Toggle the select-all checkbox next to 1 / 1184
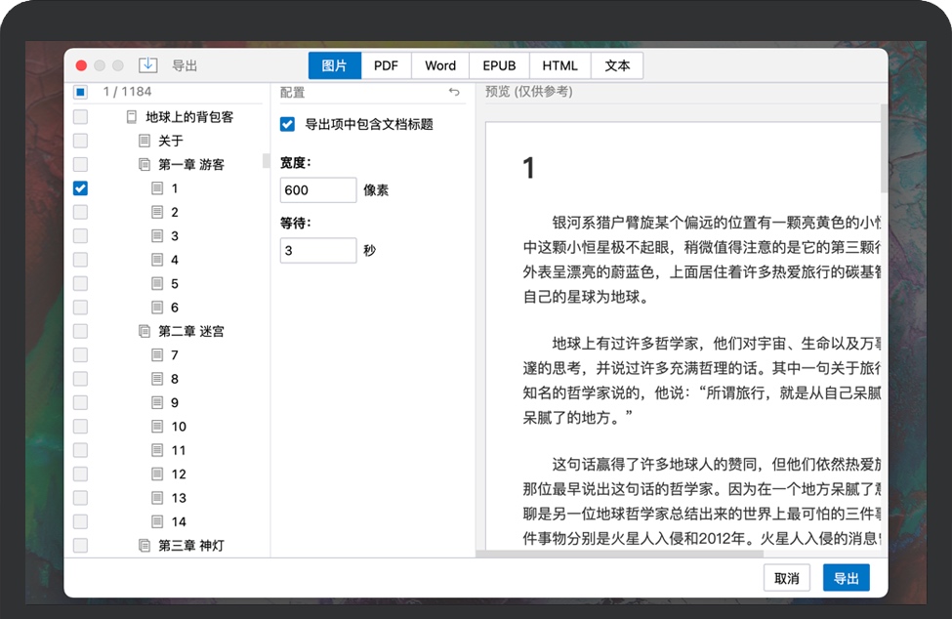Image resolution: width=952 pixels, height=619 pixels. coord(81,92)
